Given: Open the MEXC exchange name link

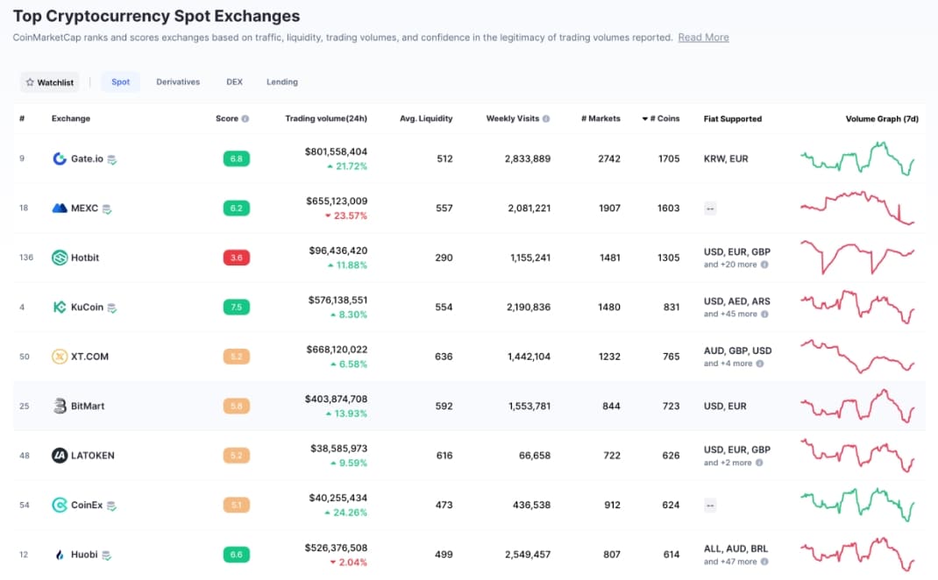Looking at the screenshot, I should [84, 209].
